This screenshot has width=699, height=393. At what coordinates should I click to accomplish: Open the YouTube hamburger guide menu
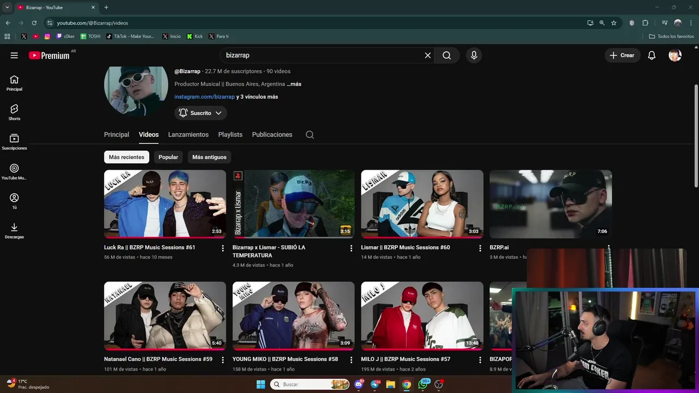tap(14, 55)
